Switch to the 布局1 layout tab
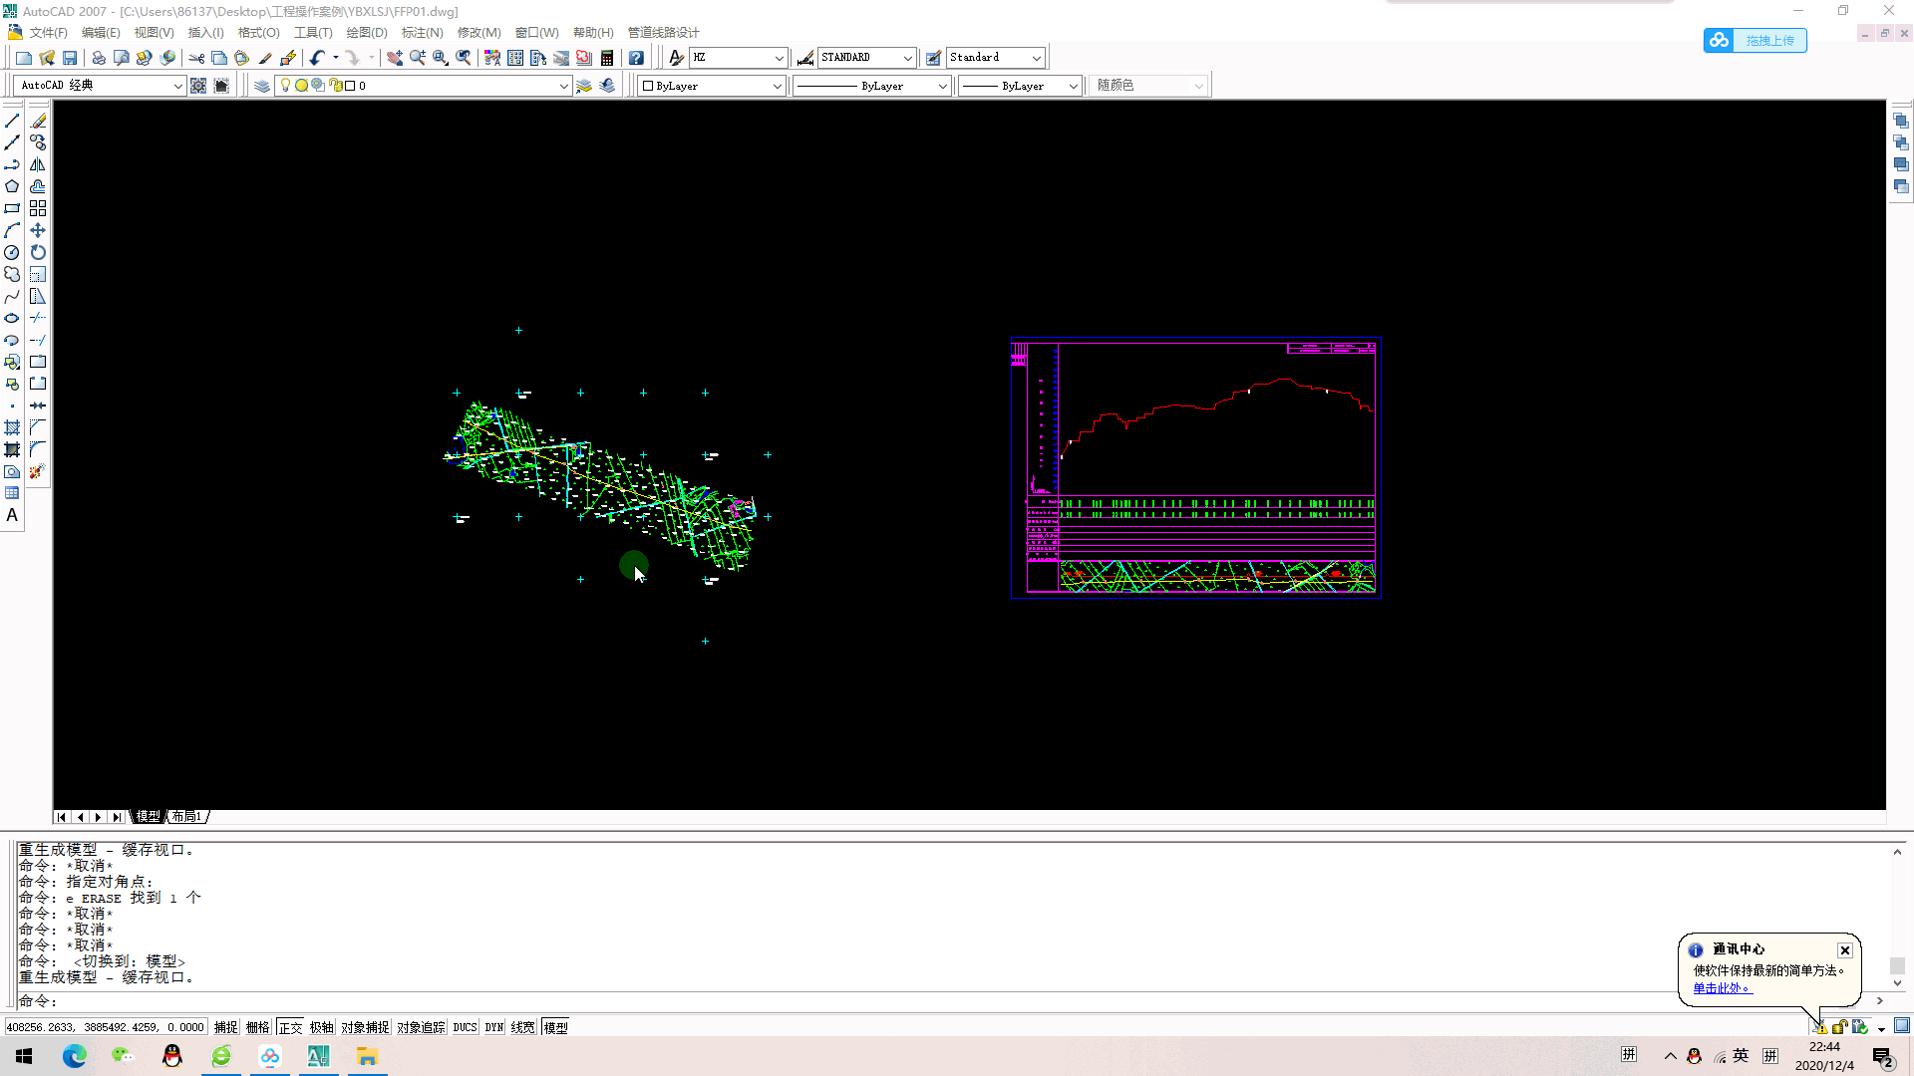Screen dimensions: 1914x1076 pyautogui.click(x=187, y=817)
